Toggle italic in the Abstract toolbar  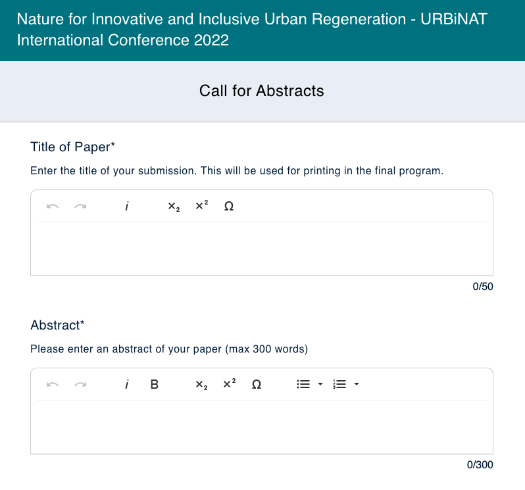126,384
